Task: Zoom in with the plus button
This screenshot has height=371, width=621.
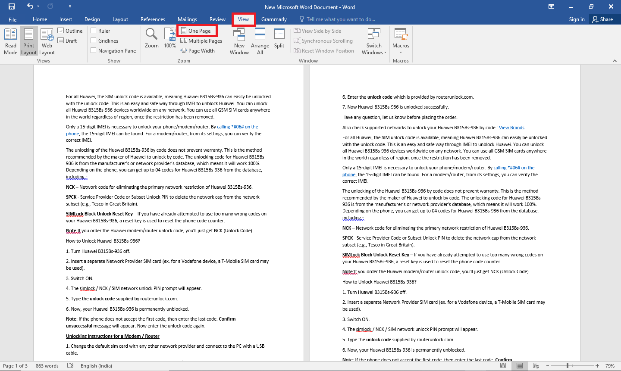Action: click(597, 366)
